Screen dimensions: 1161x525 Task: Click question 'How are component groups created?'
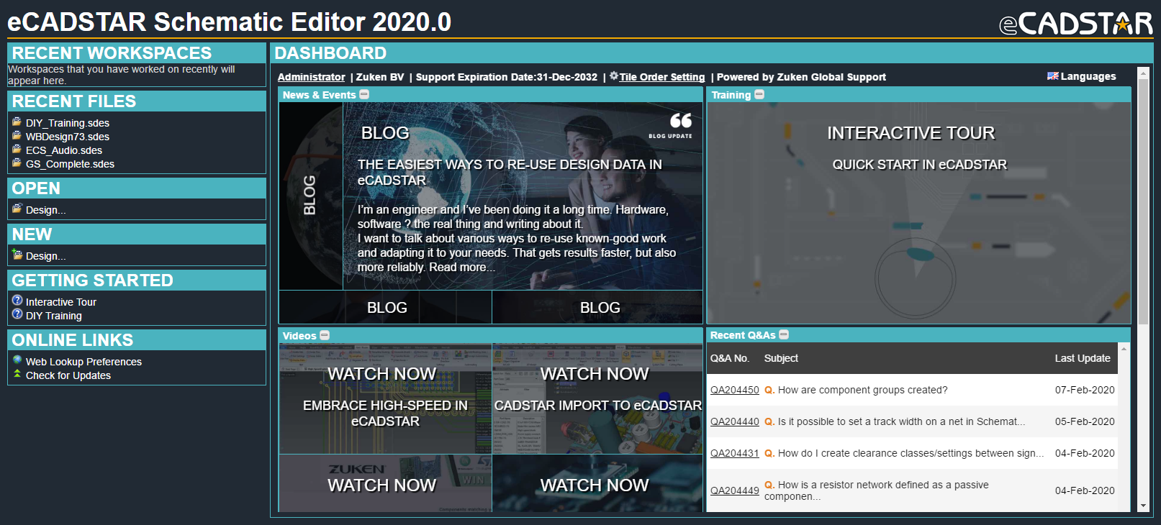(x=862, y=390)
